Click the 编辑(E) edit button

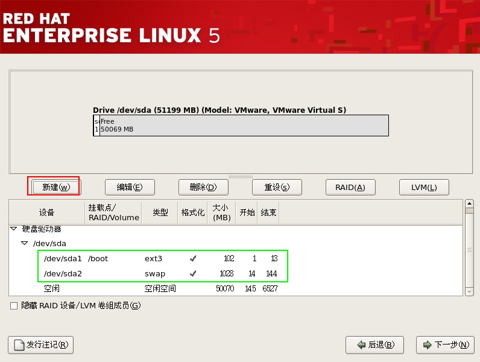(130, 187)
